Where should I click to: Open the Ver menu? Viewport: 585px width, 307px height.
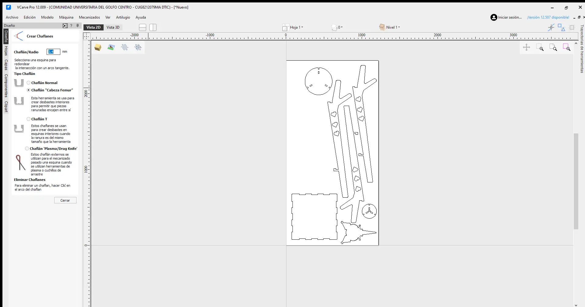108,17
